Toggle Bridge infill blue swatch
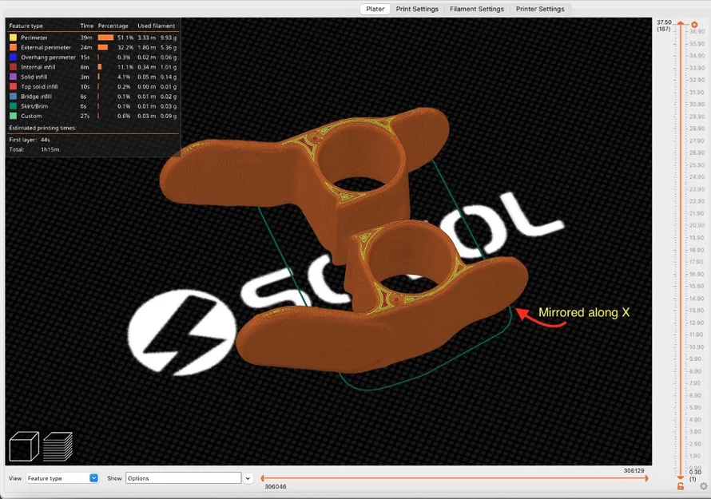Image resolution: width=711 pixels, height=499 pixels. [x=13, y=97]
